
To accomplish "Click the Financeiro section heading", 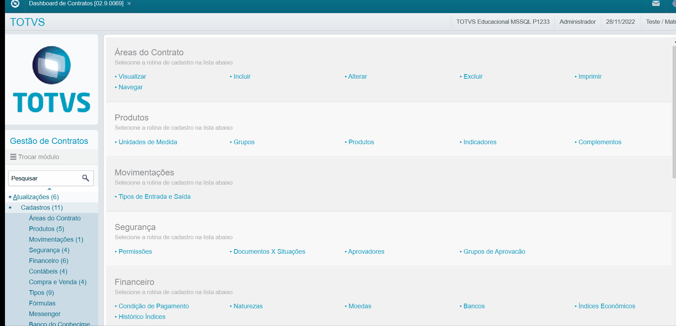I will point(134,282).
